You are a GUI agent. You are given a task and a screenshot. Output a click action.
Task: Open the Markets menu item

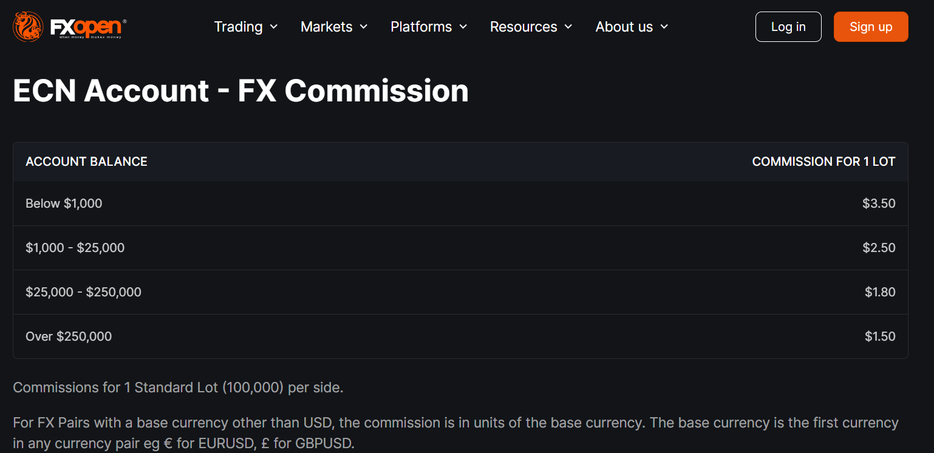point(326,27)
